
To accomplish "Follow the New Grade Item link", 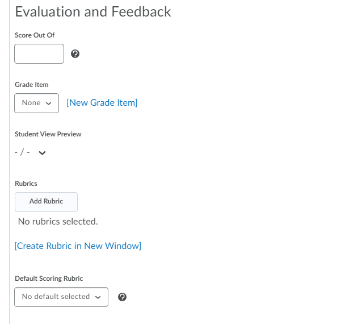I will (102, 103).
